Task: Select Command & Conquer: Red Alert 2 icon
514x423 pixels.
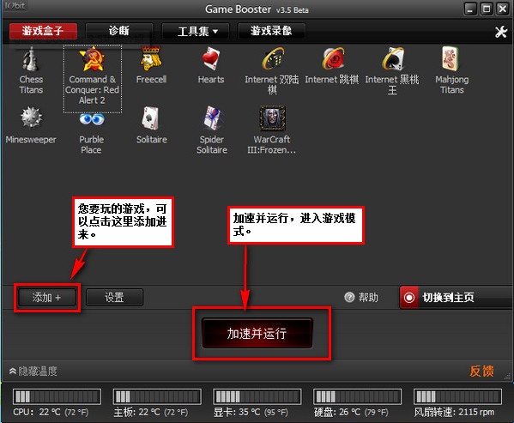Action: coord(92,59)
